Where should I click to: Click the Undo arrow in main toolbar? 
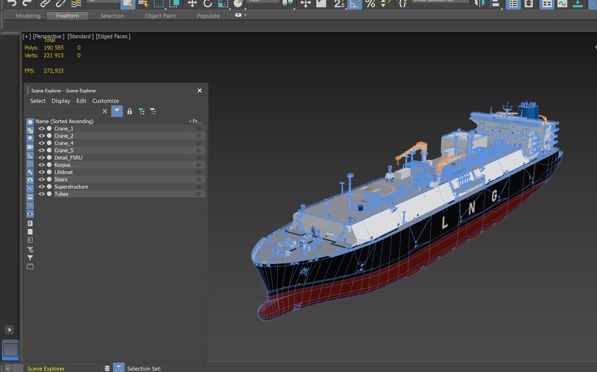[x=12, y=3]
